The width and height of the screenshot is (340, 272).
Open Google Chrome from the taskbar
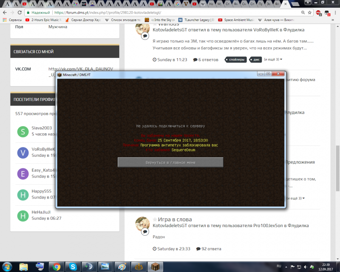click(x=56, y=266)
